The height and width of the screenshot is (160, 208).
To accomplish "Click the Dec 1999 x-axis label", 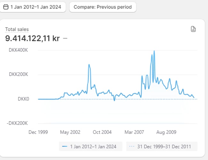I will click(38, 132).
